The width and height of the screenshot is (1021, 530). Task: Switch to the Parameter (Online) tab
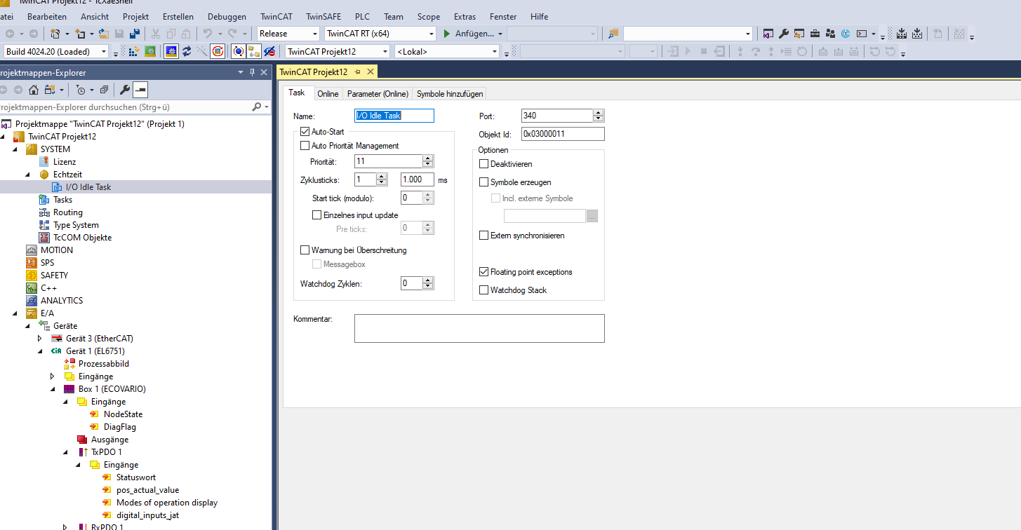click(x=378, y=94)
